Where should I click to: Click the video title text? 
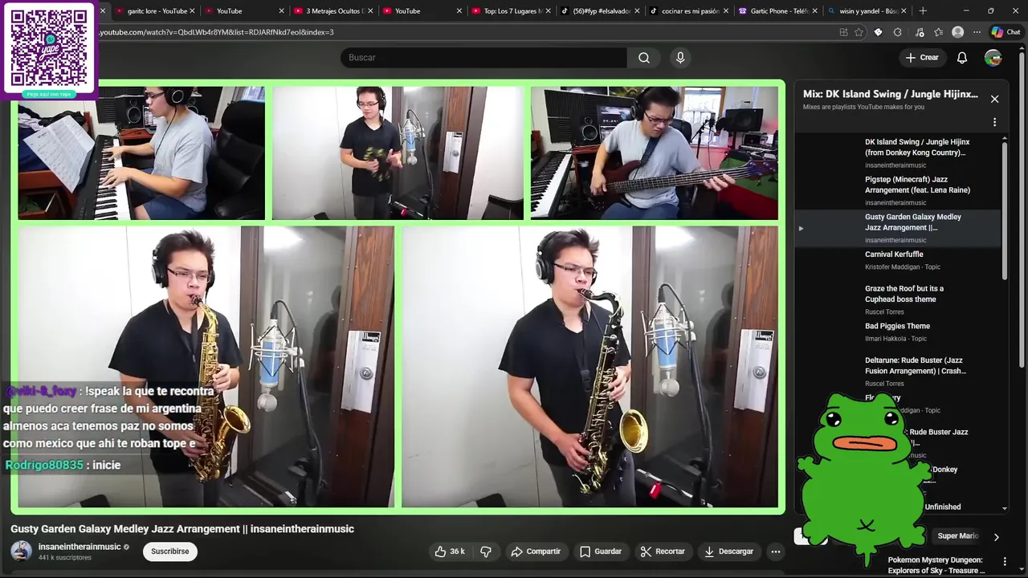coord(182,529)
